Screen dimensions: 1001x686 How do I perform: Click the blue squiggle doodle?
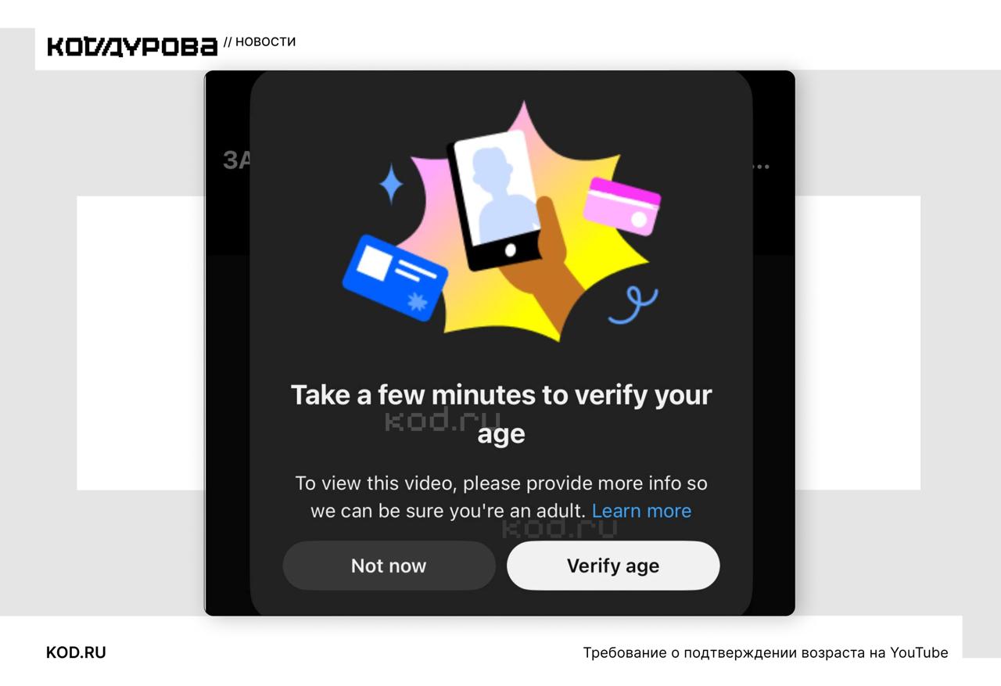click(x=633, y=305)
